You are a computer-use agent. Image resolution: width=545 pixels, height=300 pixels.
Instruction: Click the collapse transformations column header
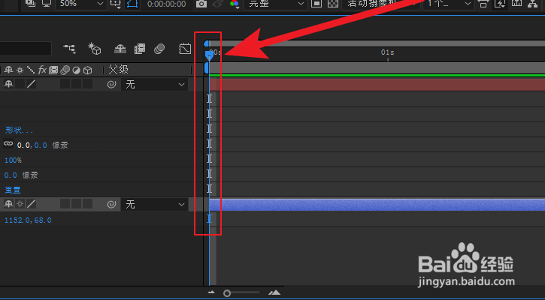tap(20, 70)
